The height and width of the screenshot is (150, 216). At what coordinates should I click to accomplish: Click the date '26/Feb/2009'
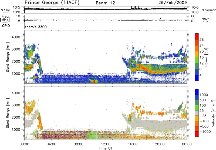[x=173, y=2]
